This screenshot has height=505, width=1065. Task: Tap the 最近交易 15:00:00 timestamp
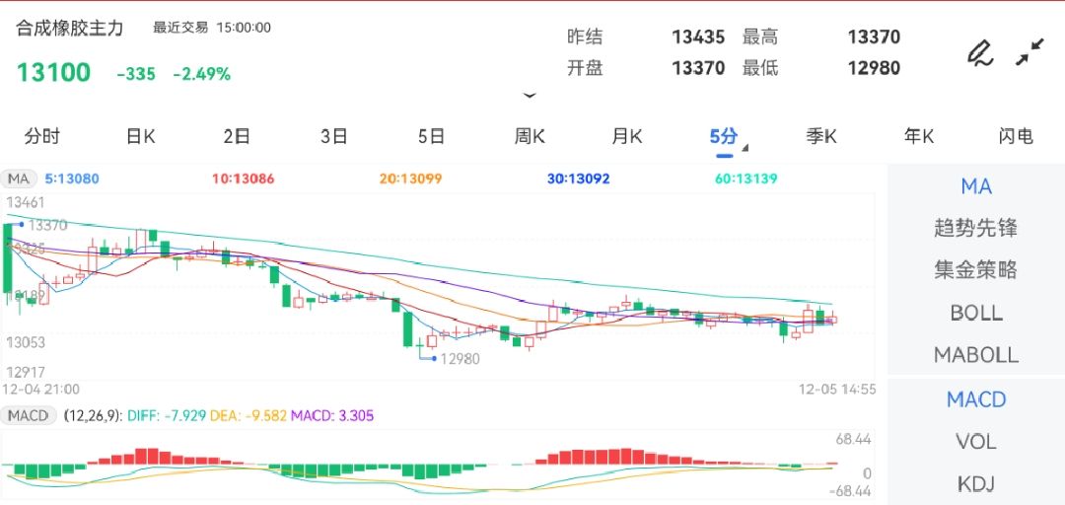click(x=212, y=28)
